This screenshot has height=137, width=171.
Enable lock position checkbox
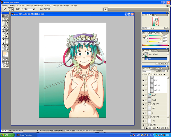pyautogui.click(x=157, y=74)
